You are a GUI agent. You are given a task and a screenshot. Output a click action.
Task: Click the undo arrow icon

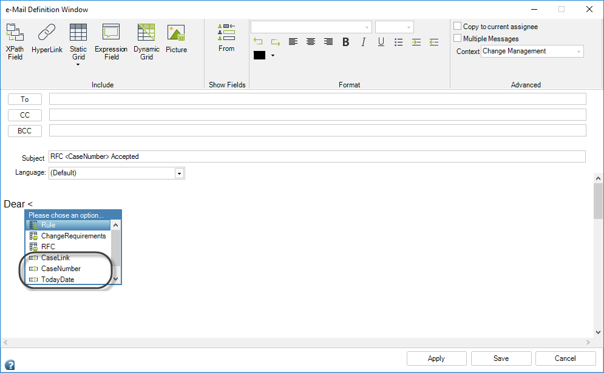point(258,42)
